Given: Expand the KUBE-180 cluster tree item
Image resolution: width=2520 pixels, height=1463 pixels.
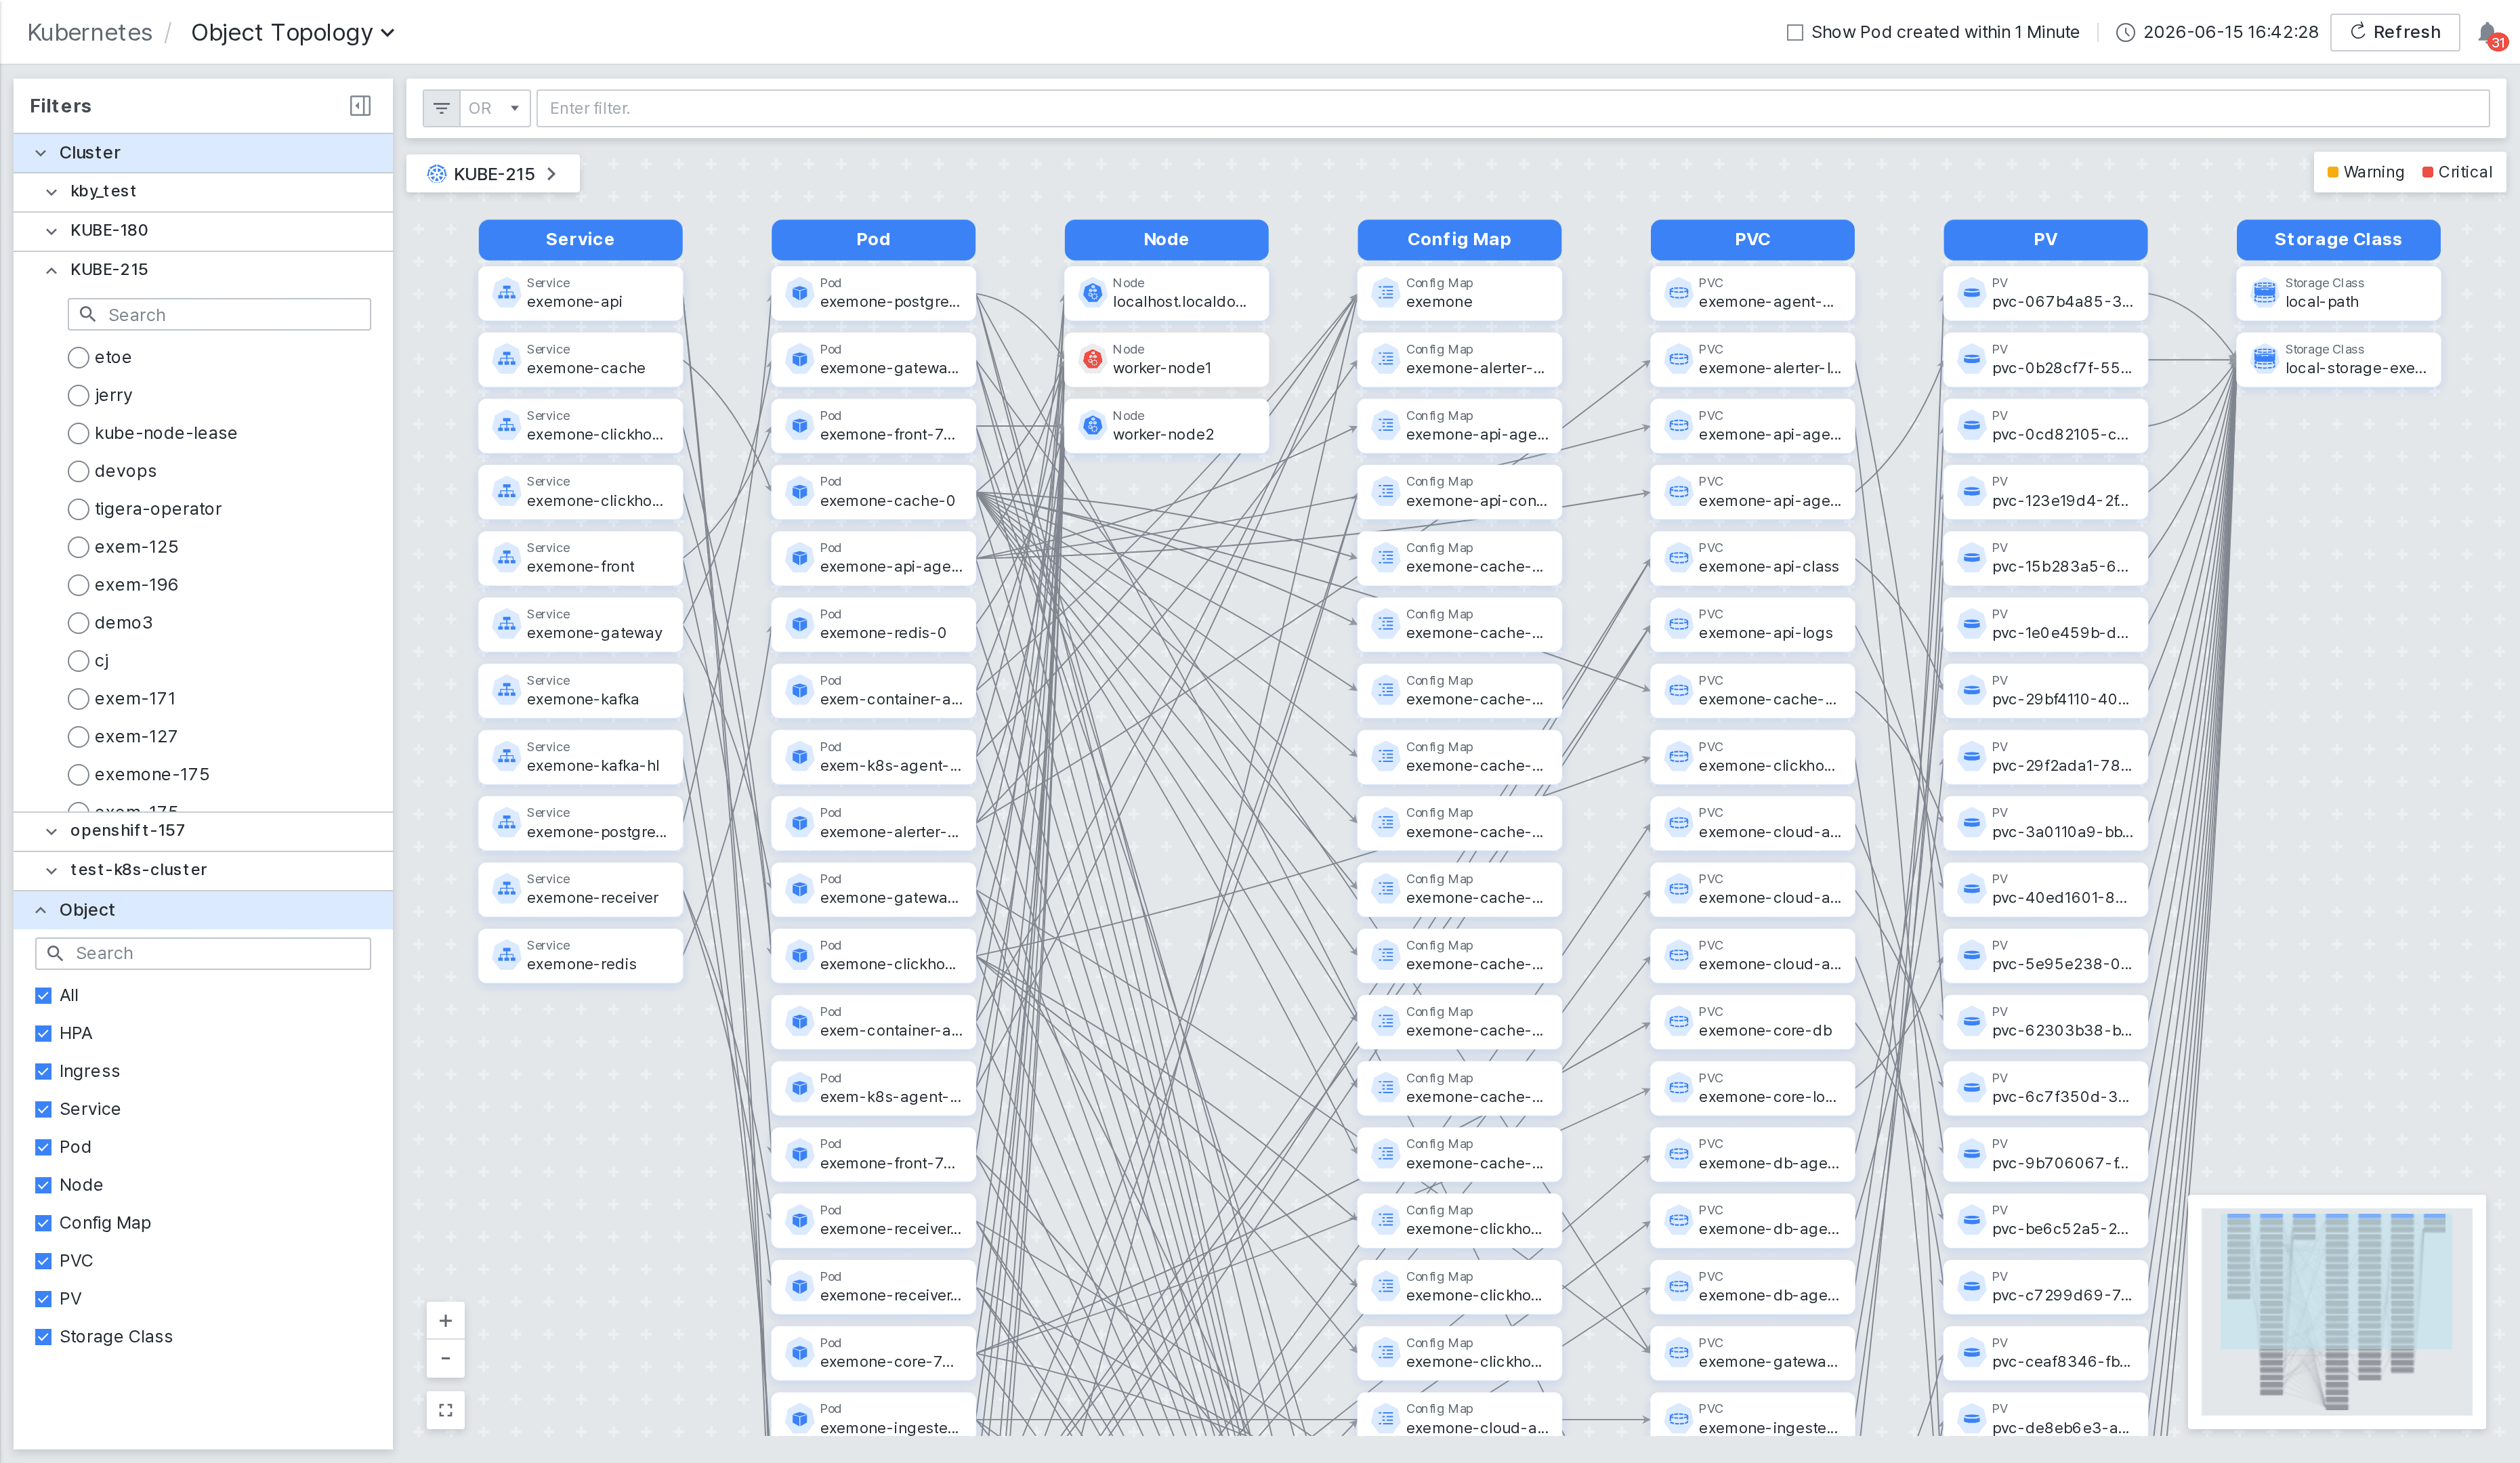Looking at the screenshot, I should (51, 231).
